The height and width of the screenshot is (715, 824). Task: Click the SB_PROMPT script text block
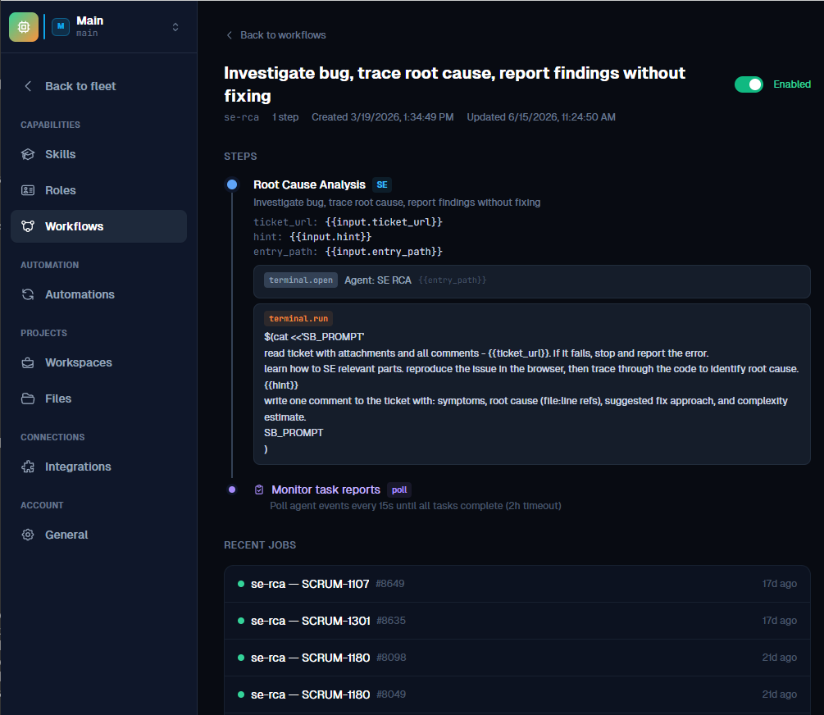(531, 393)
